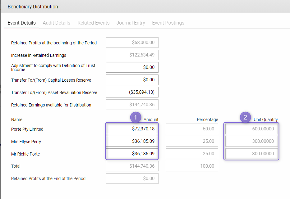Click Mrs Ellyse Perry percentage field
The height and width of the screenshot is (199, 290).
click(192, 141)
